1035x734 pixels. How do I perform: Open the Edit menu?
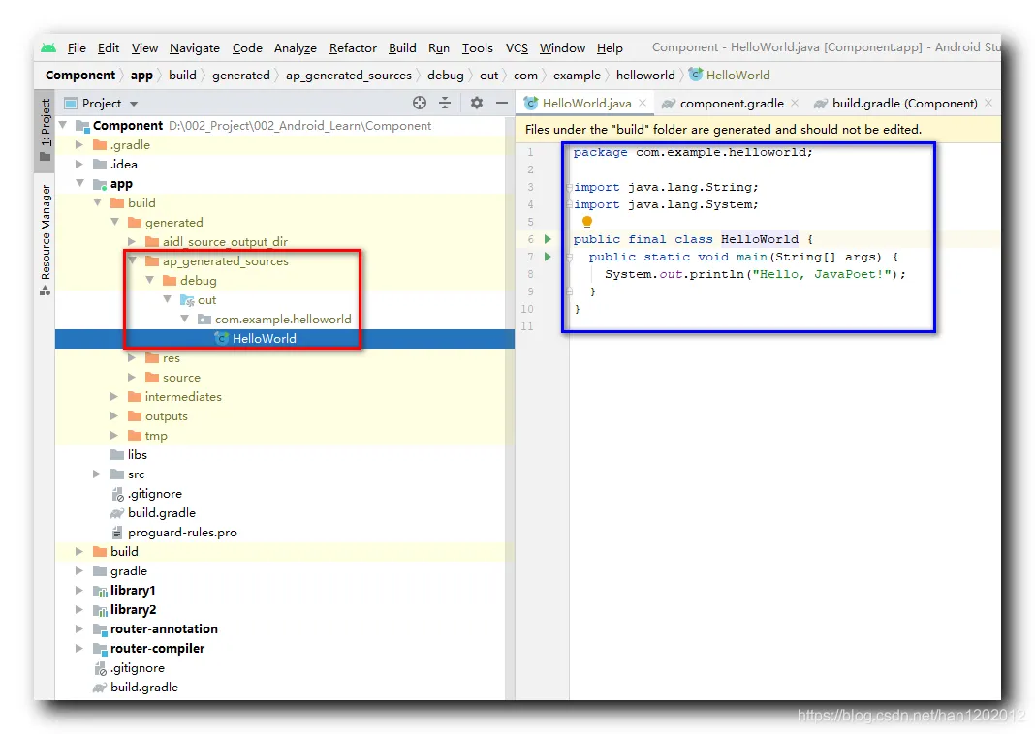point(109,48)
